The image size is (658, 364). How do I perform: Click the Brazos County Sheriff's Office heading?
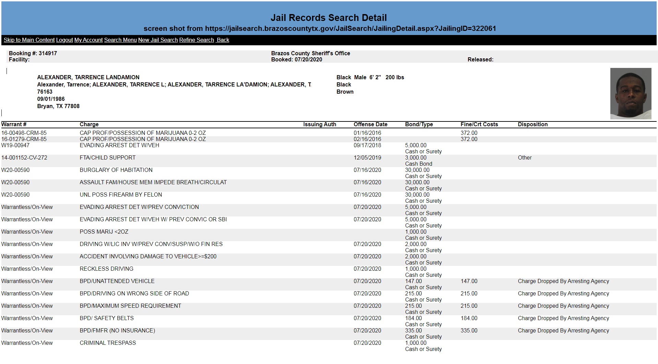pyautogui.click(x=311, y=53)
